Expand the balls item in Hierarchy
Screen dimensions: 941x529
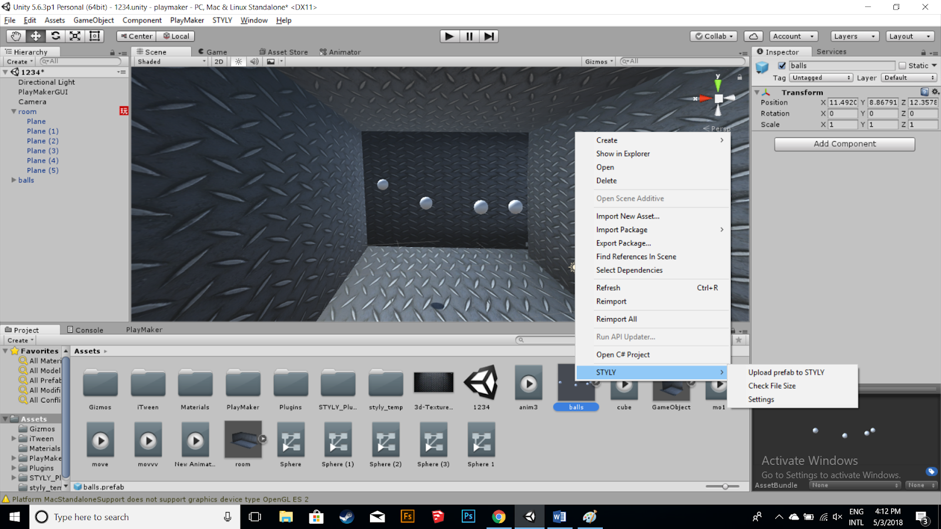pos(13,180)
